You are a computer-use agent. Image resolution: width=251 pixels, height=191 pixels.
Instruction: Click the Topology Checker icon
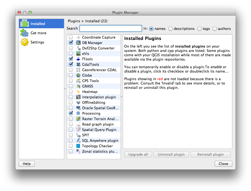[78, 146]
